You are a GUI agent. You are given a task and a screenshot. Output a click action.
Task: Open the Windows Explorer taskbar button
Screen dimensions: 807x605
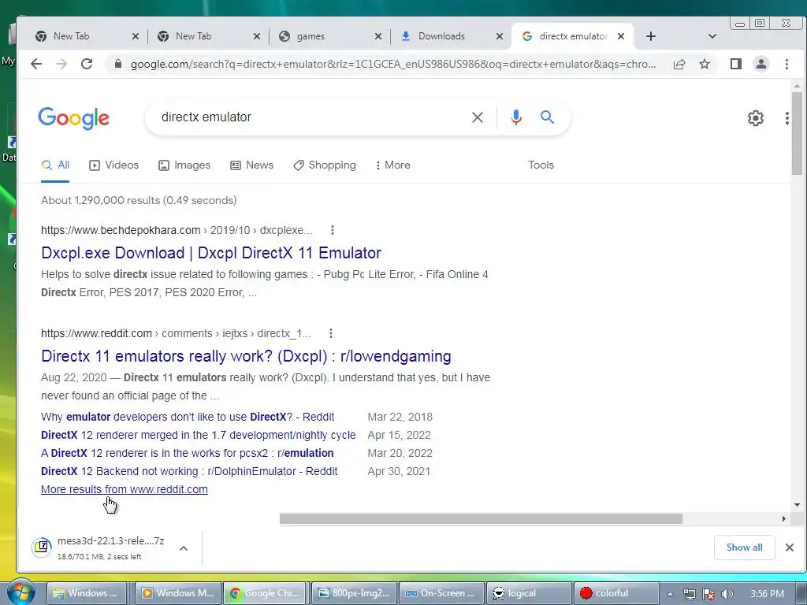coord(87,593)
